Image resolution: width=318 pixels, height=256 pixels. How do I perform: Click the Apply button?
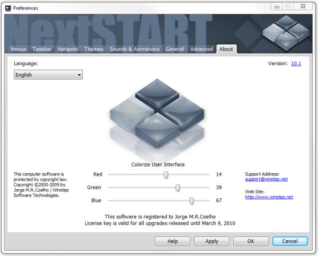tap(211, 241)
